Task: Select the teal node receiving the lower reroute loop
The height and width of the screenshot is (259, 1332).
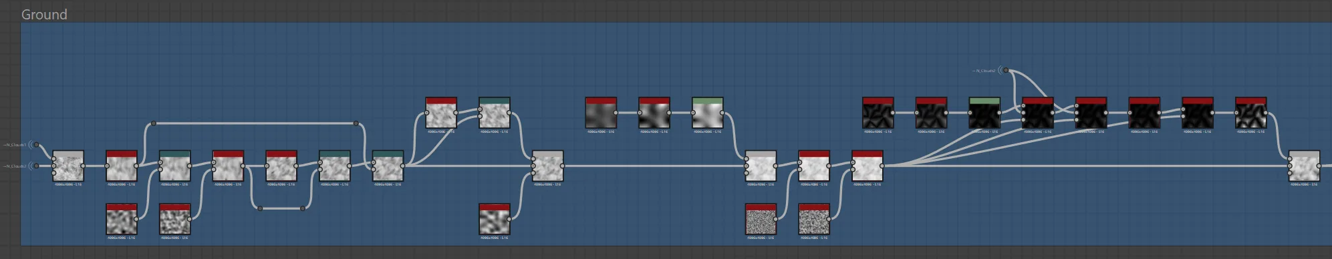Action: click(x=335, y=166)
